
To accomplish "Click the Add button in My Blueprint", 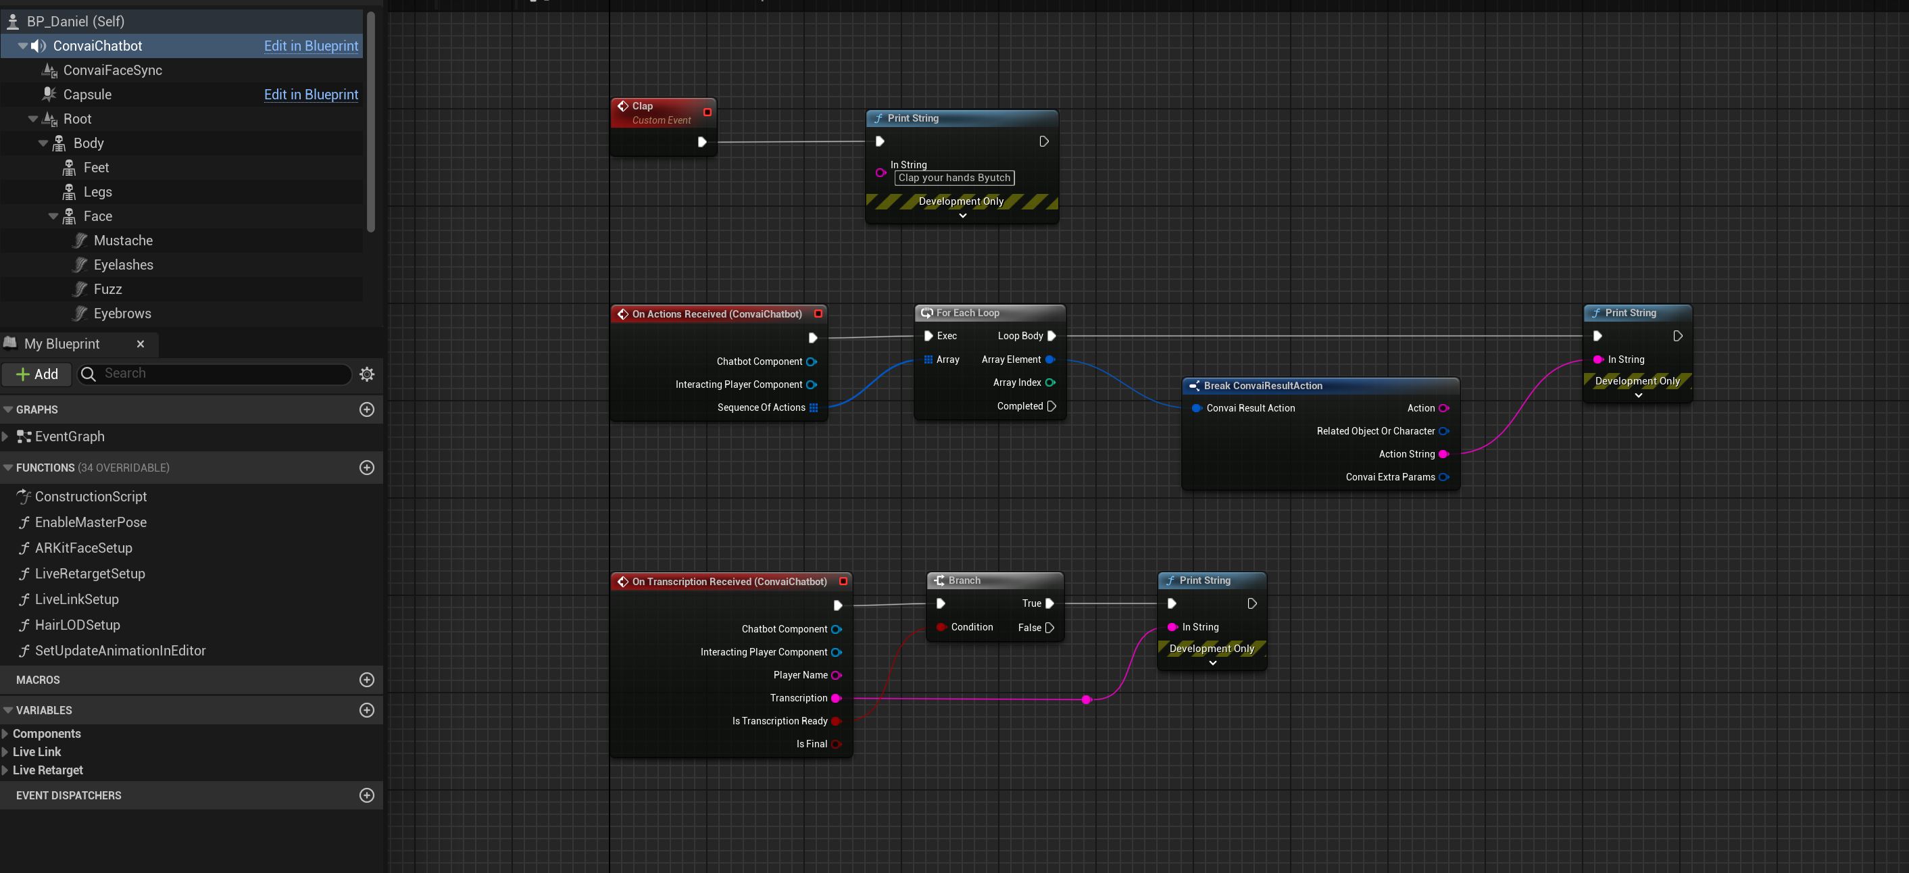I will [x=37, y=374].
